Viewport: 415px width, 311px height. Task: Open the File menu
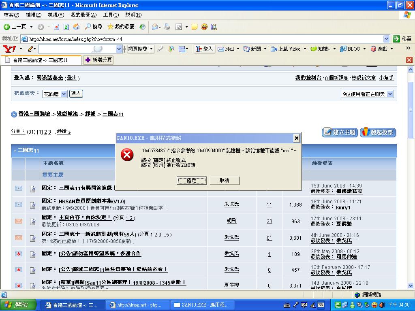(11, 15)
